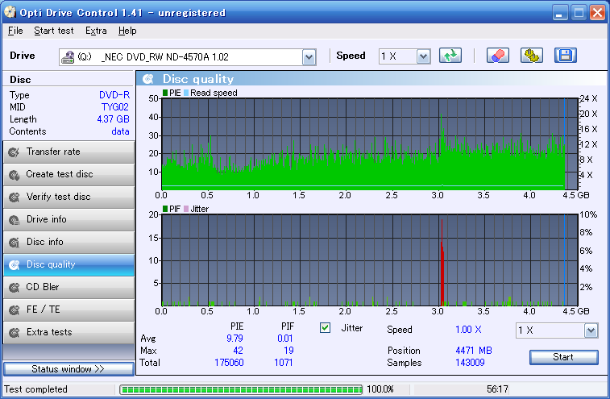610x399 pixels.
Task: Click the eraser disc icon in toolbar
Action: [x=497, y=56]
